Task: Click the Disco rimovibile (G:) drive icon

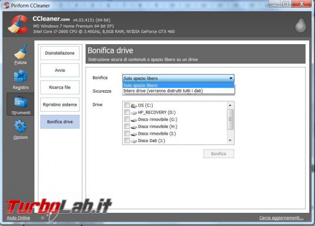Action: point(134,120)
